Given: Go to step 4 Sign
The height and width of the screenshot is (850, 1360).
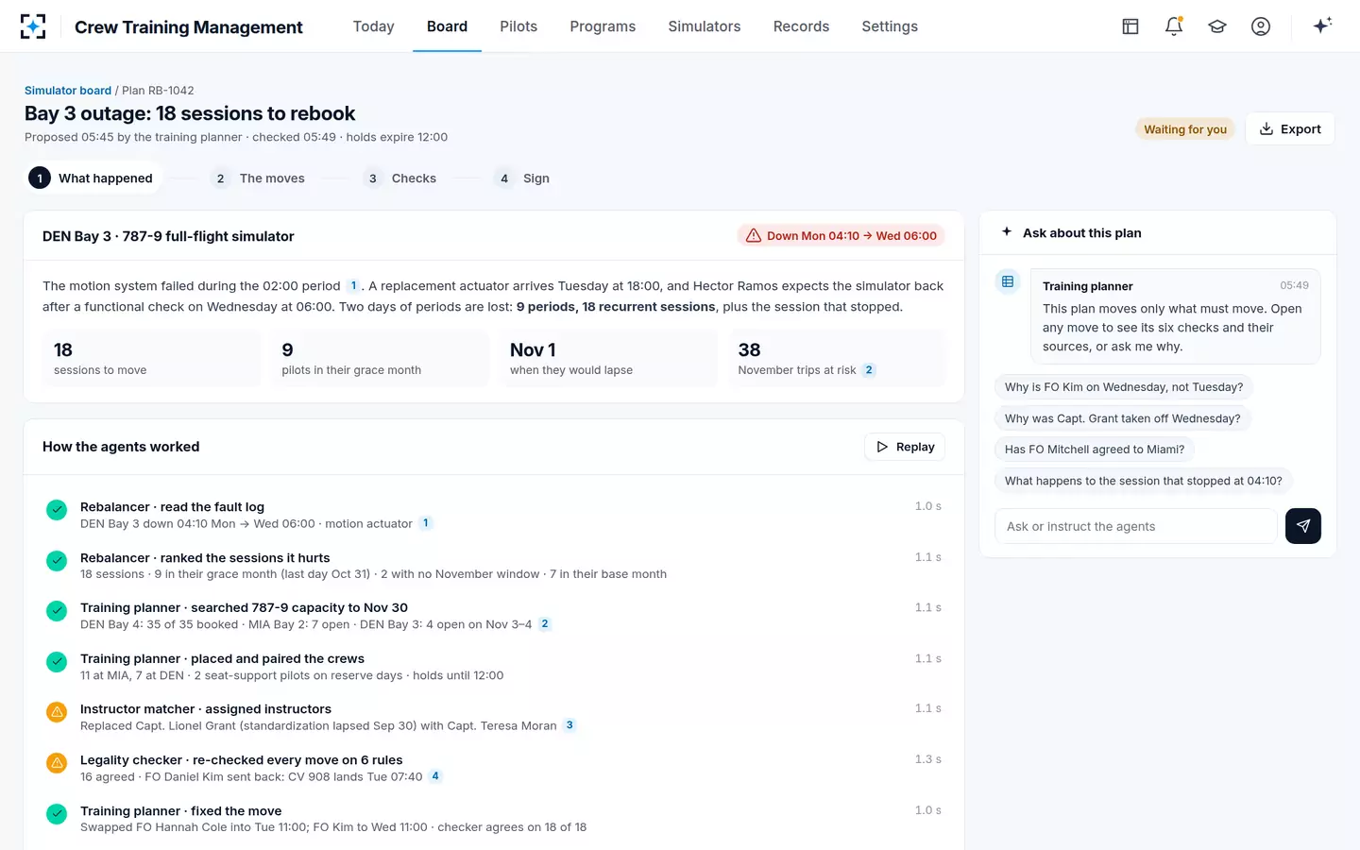Looking at the screenshot, I should point(523,178).
